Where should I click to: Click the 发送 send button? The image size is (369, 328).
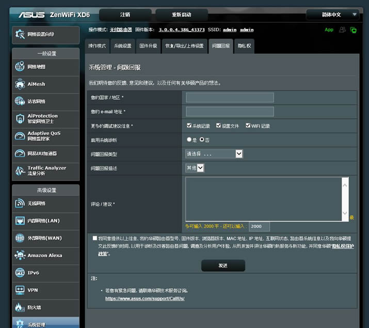pyautogui.click(x=223, y=265)
